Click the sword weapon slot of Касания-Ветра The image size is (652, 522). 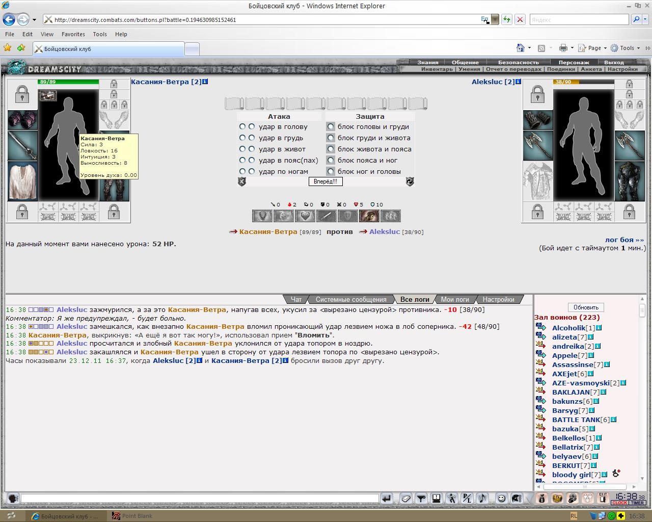pos(22,146)
